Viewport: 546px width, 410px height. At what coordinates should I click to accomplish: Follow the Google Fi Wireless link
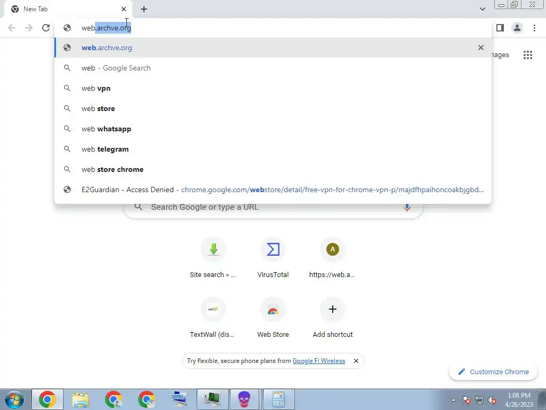tap(319, 361)
